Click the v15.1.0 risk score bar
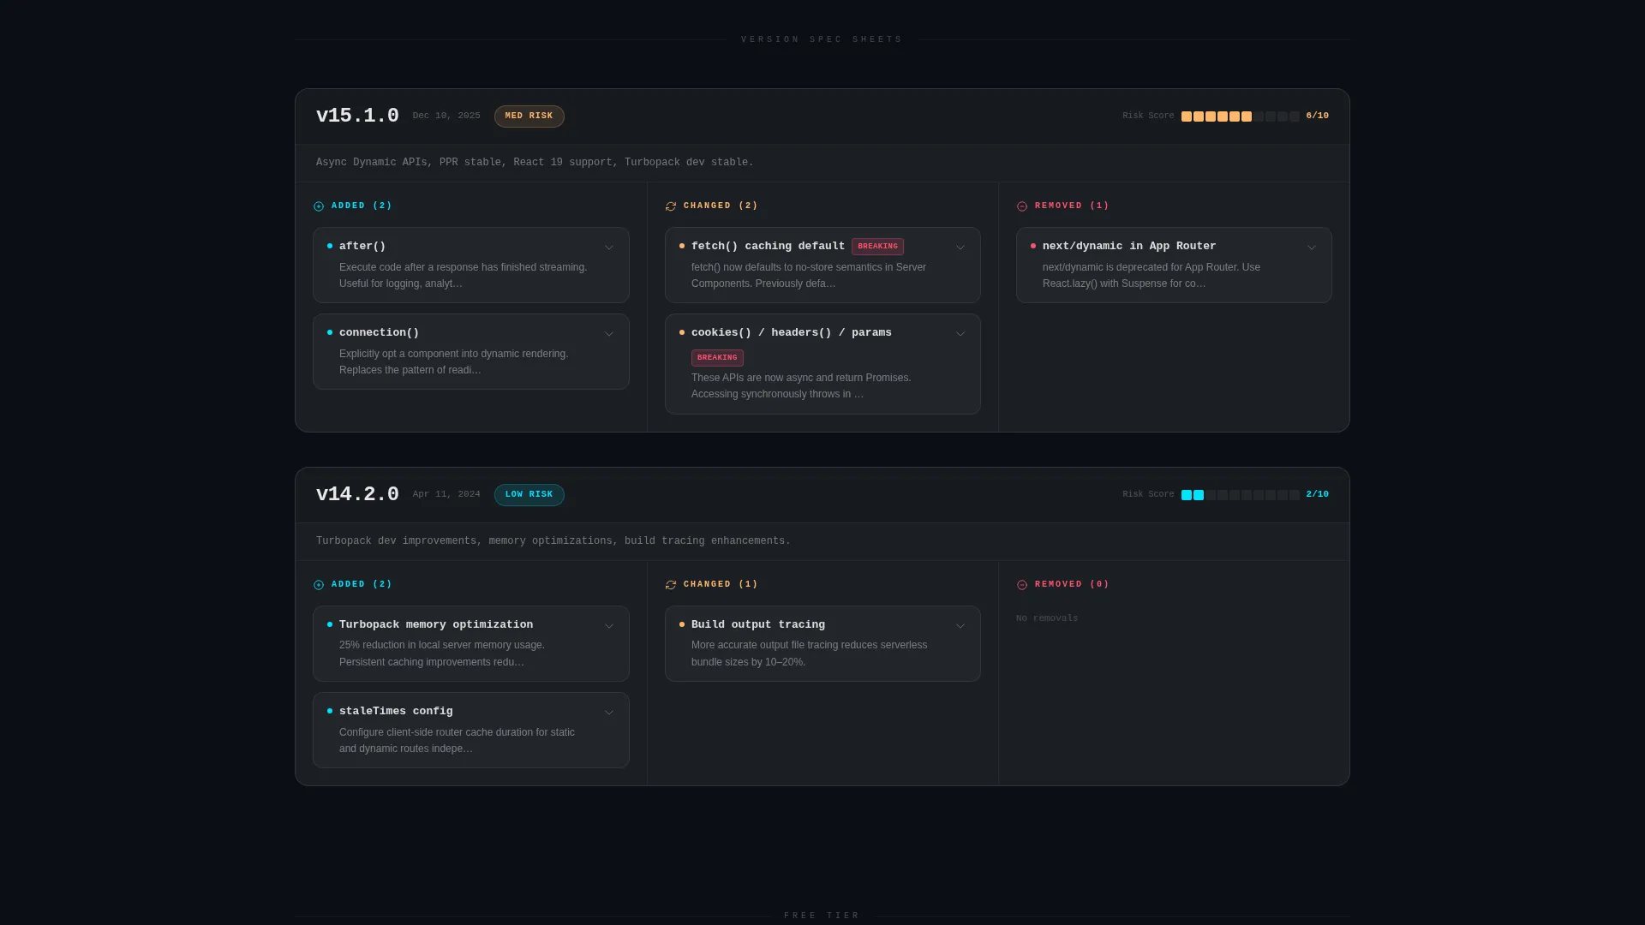The image size is (1645, 925). coord(1241,116)
